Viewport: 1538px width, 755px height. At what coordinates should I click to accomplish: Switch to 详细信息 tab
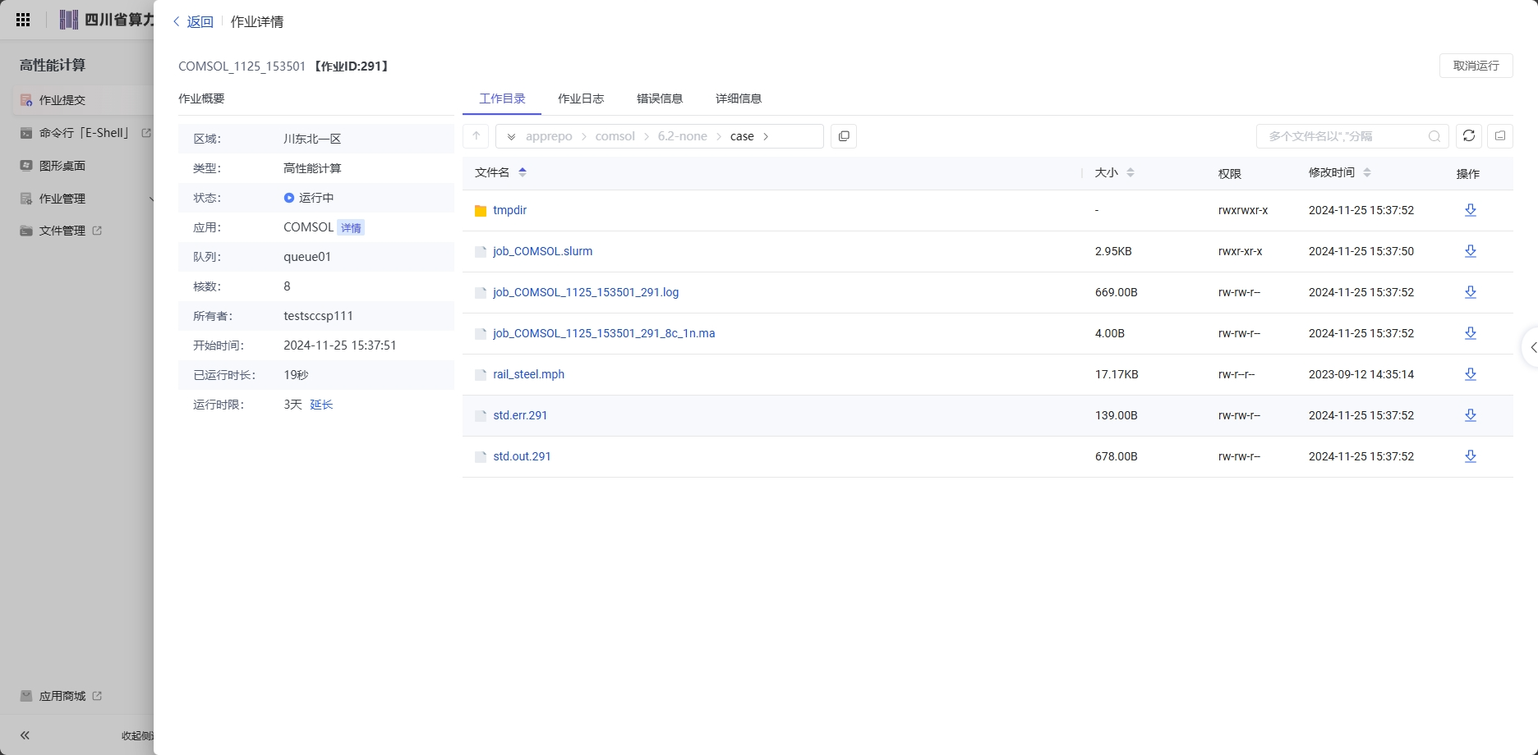[739, 98]
